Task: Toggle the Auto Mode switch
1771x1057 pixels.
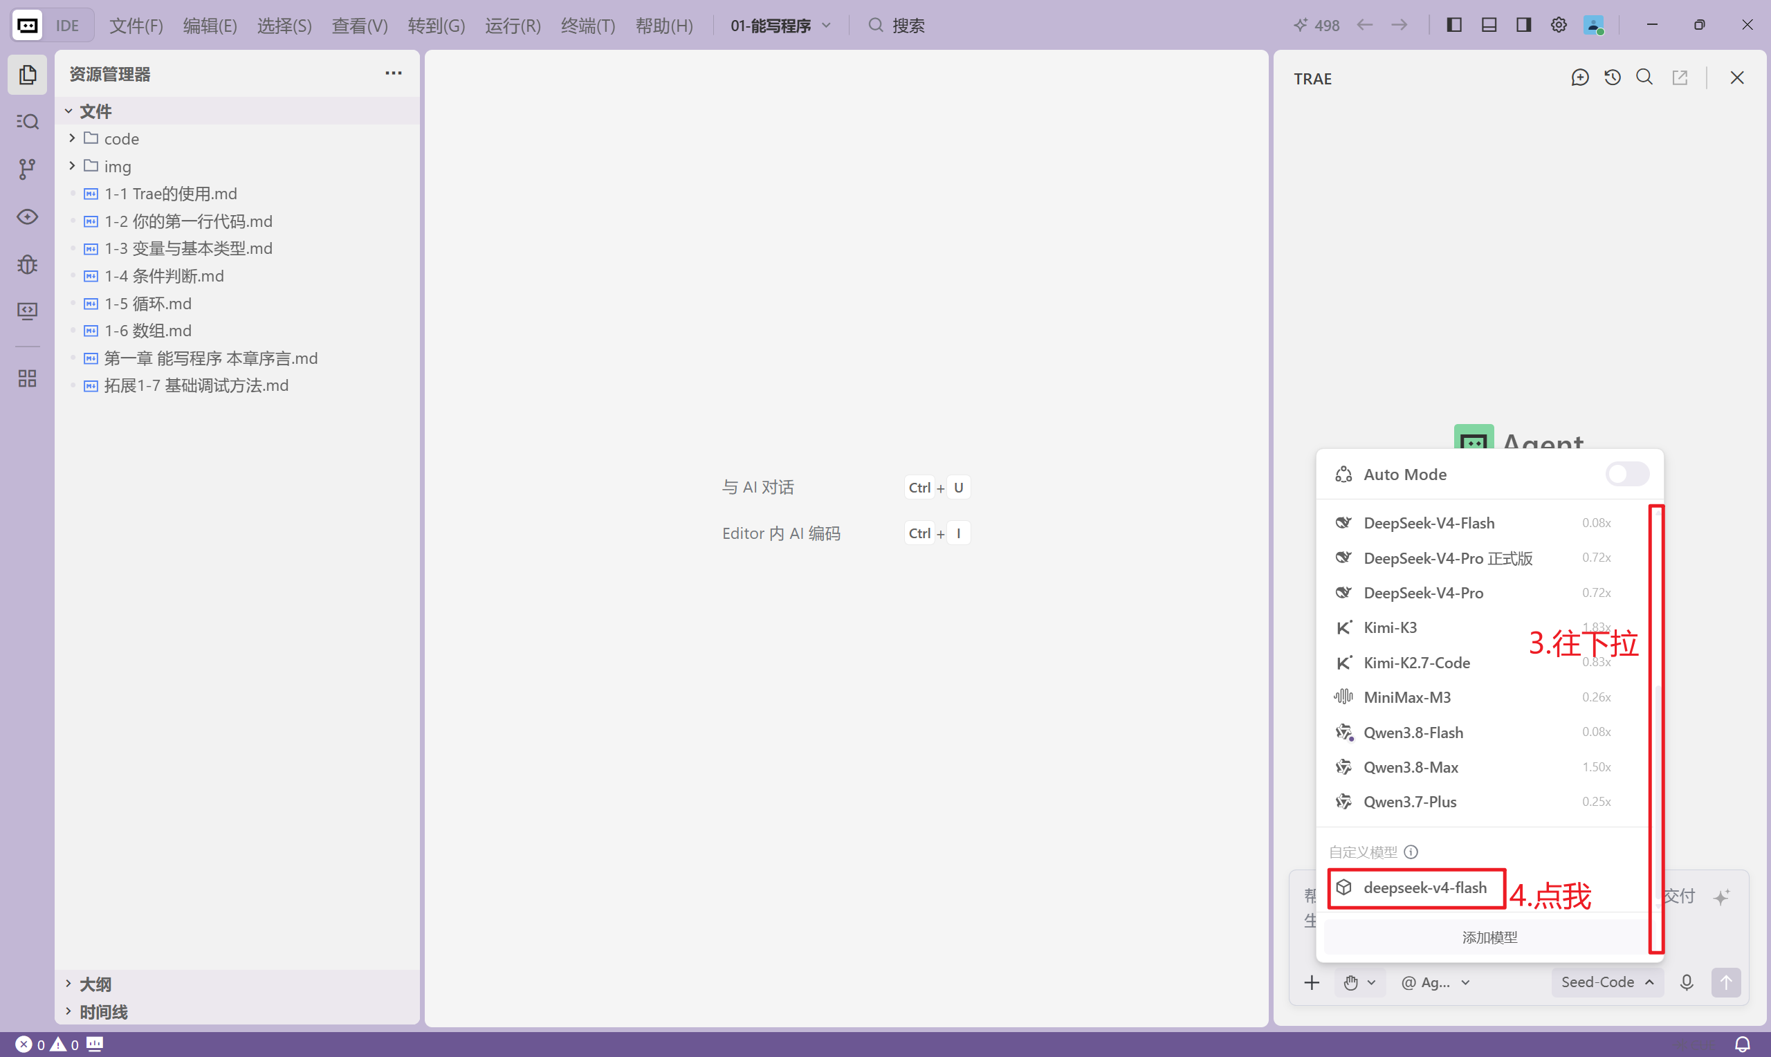Action: coord(1627,475)
